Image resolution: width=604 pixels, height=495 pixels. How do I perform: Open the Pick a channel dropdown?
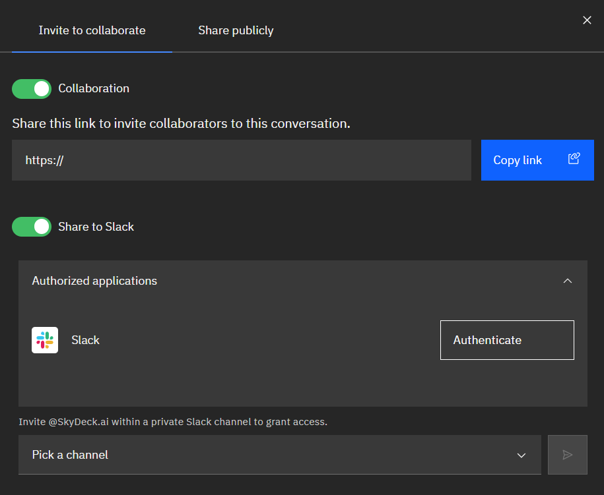[279, 455]
